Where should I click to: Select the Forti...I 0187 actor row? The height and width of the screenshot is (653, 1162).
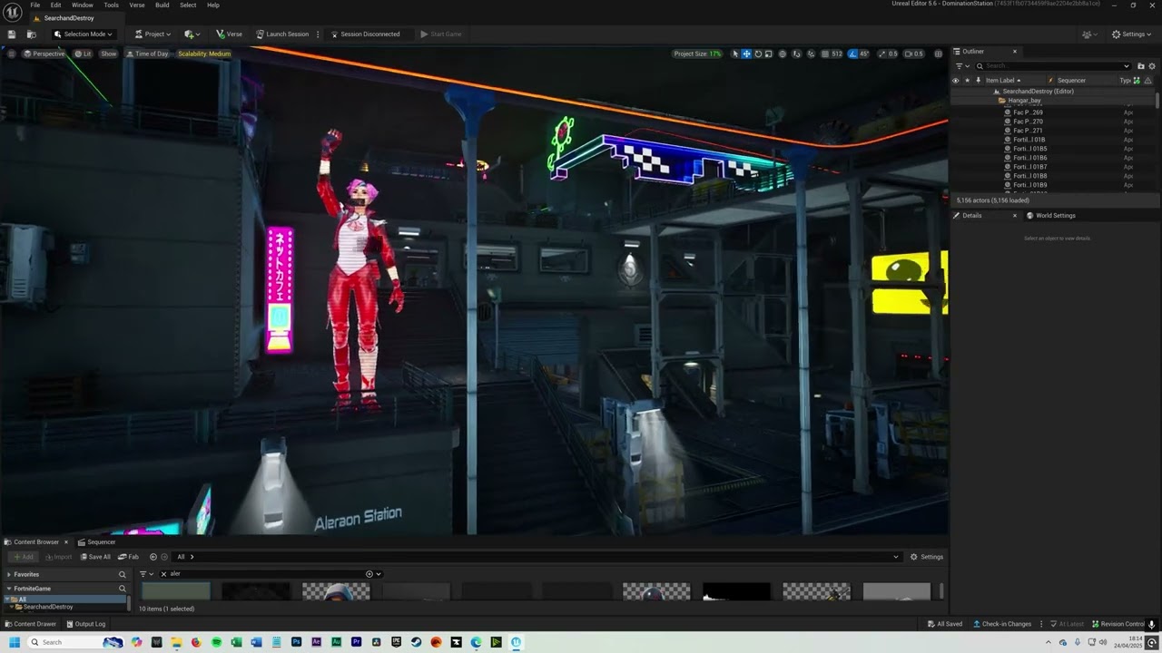(x=1029, y=167)
